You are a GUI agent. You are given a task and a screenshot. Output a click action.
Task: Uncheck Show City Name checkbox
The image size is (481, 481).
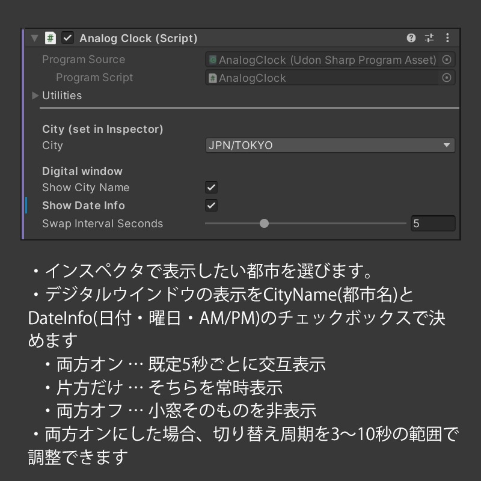coord(212,188)
